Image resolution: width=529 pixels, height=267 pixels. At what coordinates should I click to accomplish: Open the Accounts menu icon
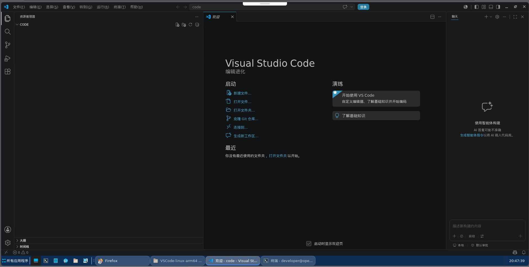[x=8, y=230]
